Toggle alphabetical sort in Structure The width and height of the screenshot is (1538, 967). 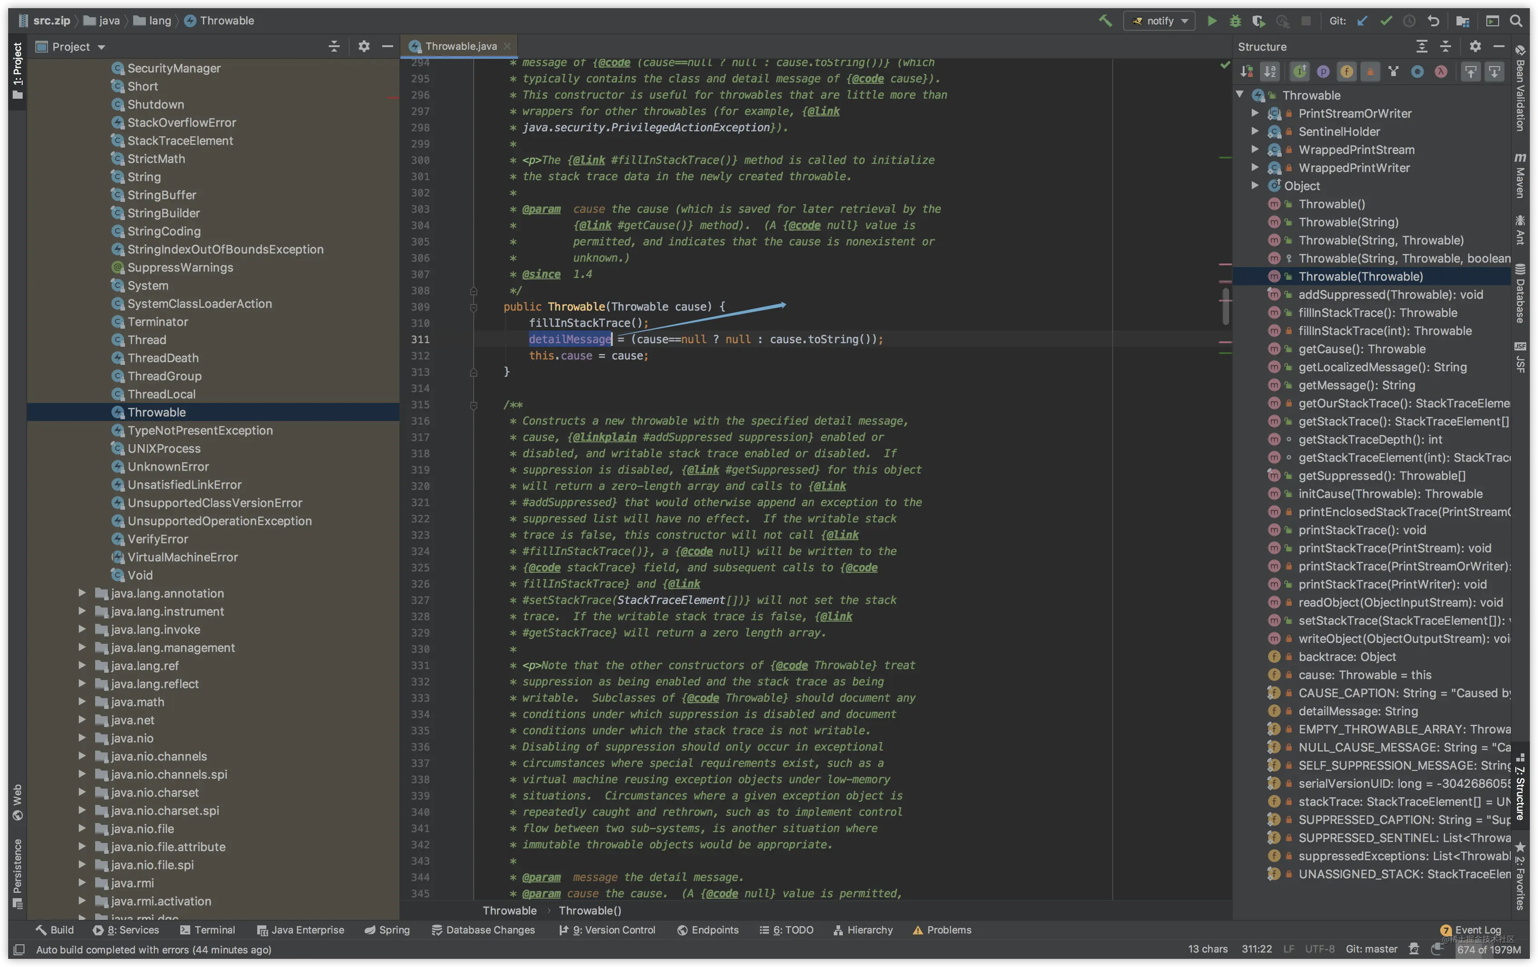pos(1270,72)
